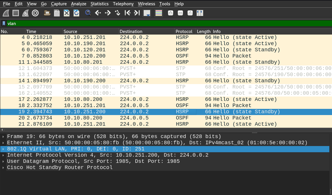Expand the Frame 19 details
This screenshot has width=332, height=195.
click(3, 137)
